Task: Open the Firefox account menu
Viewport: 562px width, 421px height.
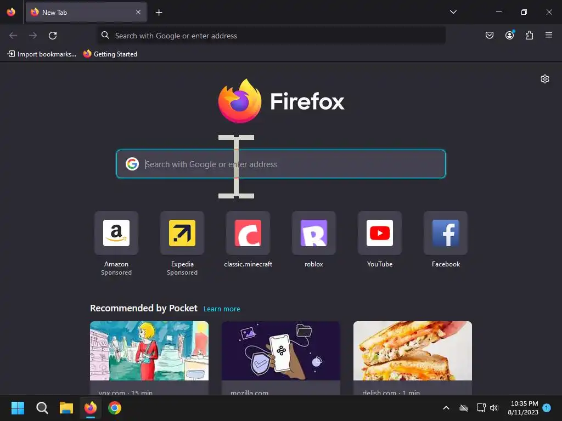Action: (509, 35)
